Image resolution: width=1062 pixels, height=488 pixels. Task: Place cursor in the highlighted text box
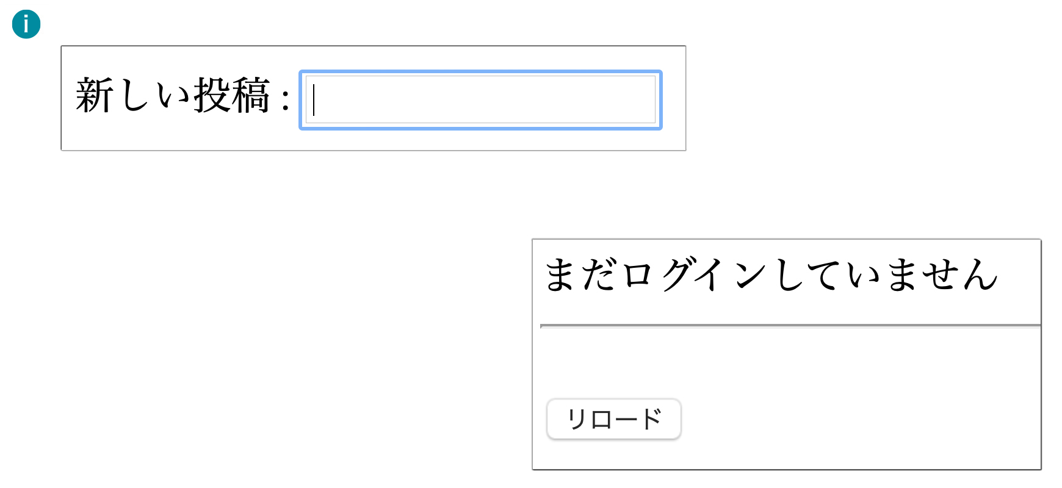pos(480,99)
